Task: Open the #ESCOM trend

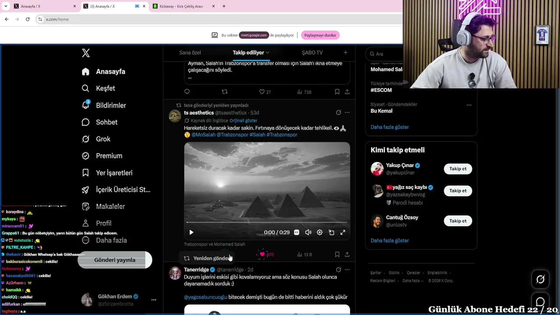Action: coord(381,90)
